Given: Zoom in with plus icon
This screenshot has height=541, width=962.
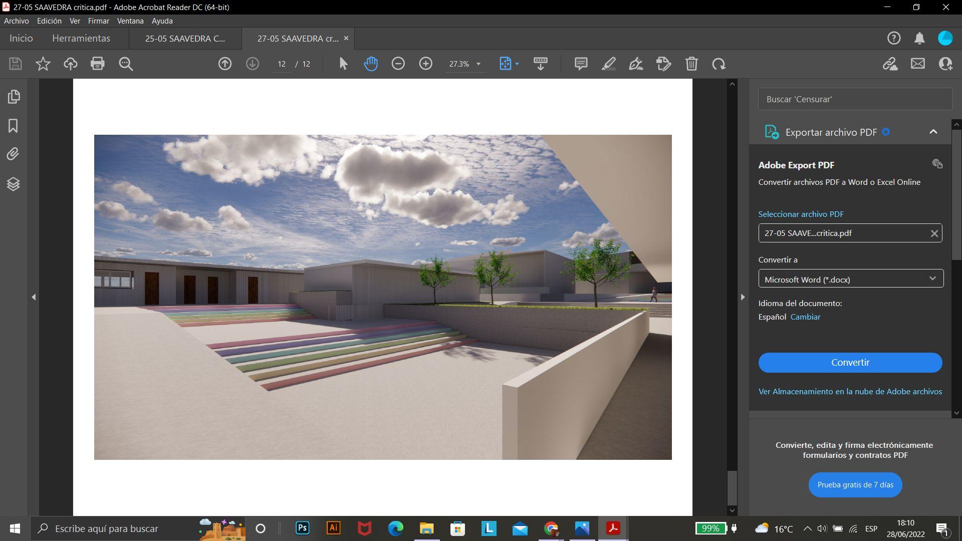Looking at the screenshot, I should coord(426,64).
